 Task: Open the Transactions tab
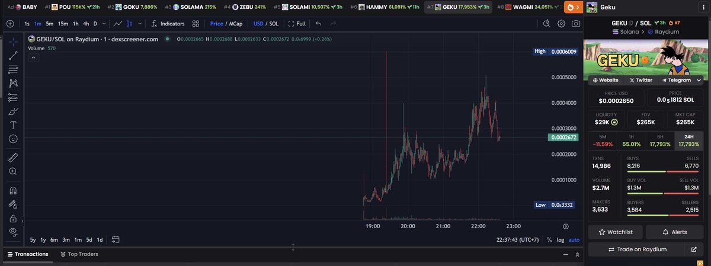tap(27, 254)
